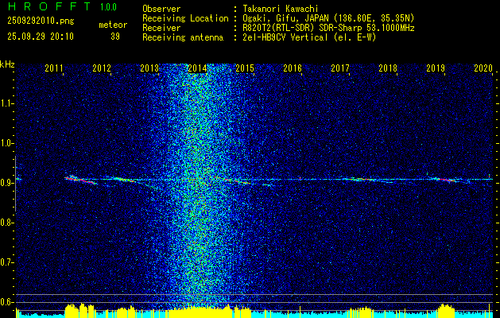500x318 pixels.
Task: Click the 2017 time axis label
Action: 340,68
